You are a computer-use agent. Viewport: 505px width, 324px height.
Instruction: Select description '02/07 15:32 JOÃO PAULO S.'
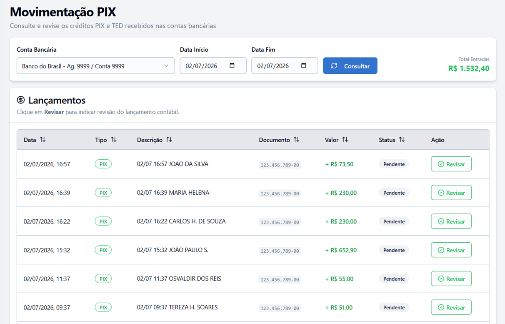tap(172, 250)
